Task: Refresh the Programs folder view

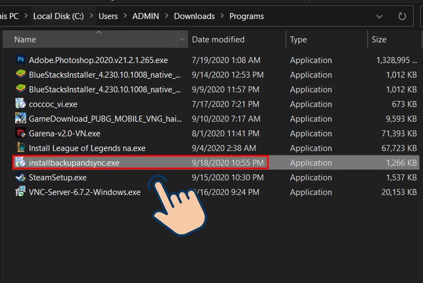Action: (x=402, y=16)
